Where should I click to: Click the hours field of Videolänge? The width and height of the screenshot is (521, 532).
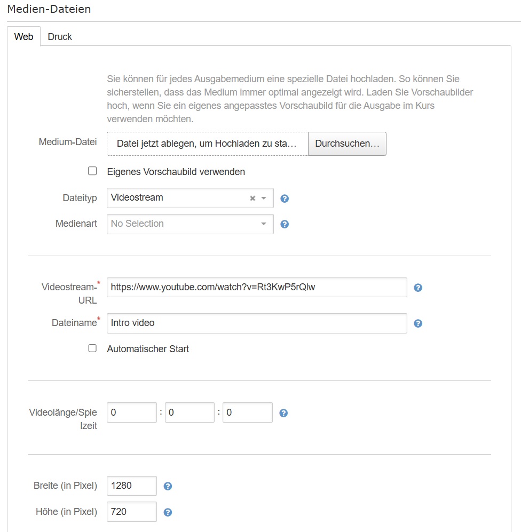pos(132,412)
